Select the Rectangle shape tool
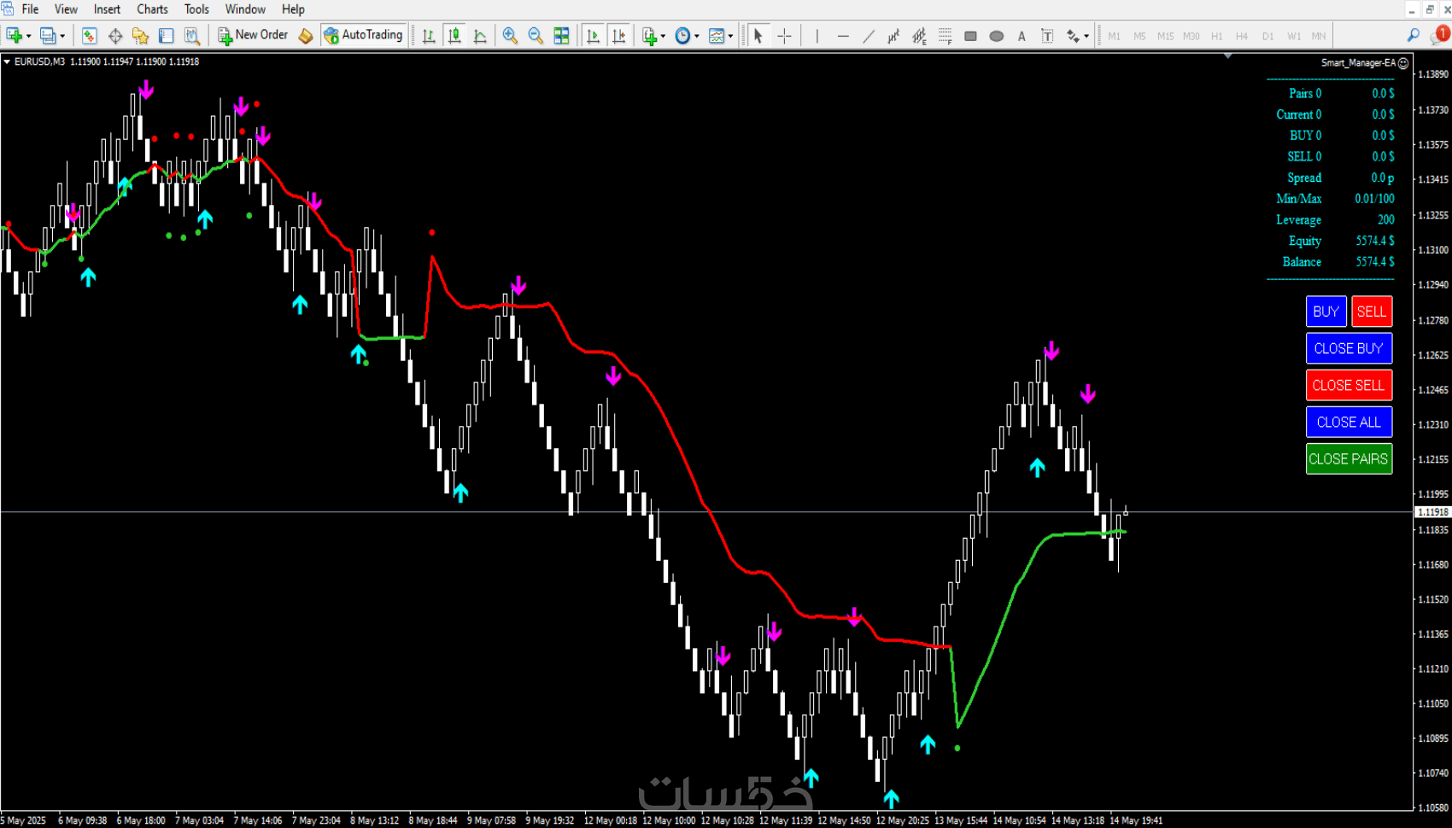Image resolution: width=1452 pixels, height=828 pixels. click(970, 35)
